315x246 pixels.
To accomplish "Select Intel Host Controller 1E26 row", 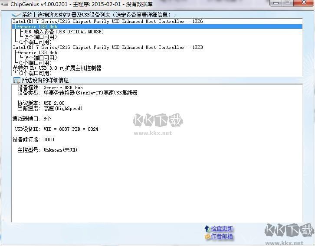I will coord(157,21).
